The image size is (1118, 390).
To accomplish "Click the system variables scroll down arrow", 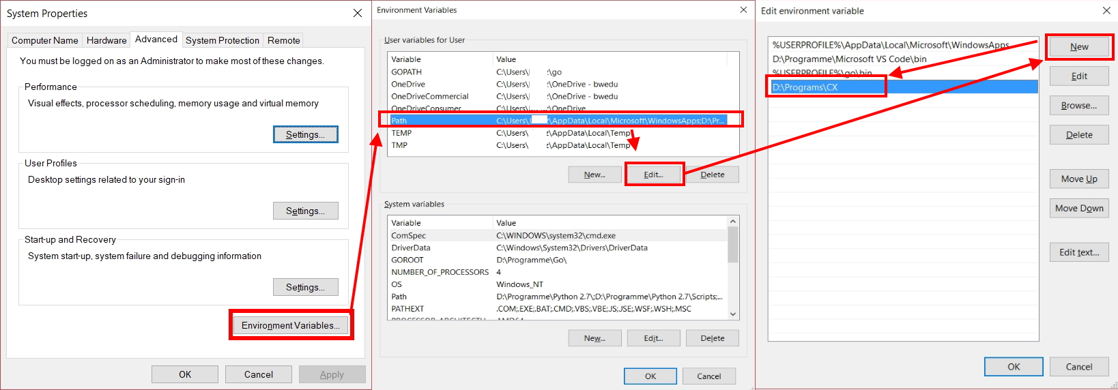I will coord(733,314).
